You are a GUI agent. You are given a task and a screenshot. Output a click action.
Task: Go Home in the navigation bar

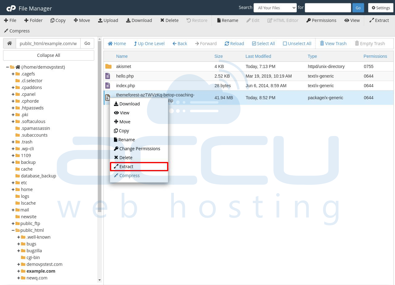point(117,44)
